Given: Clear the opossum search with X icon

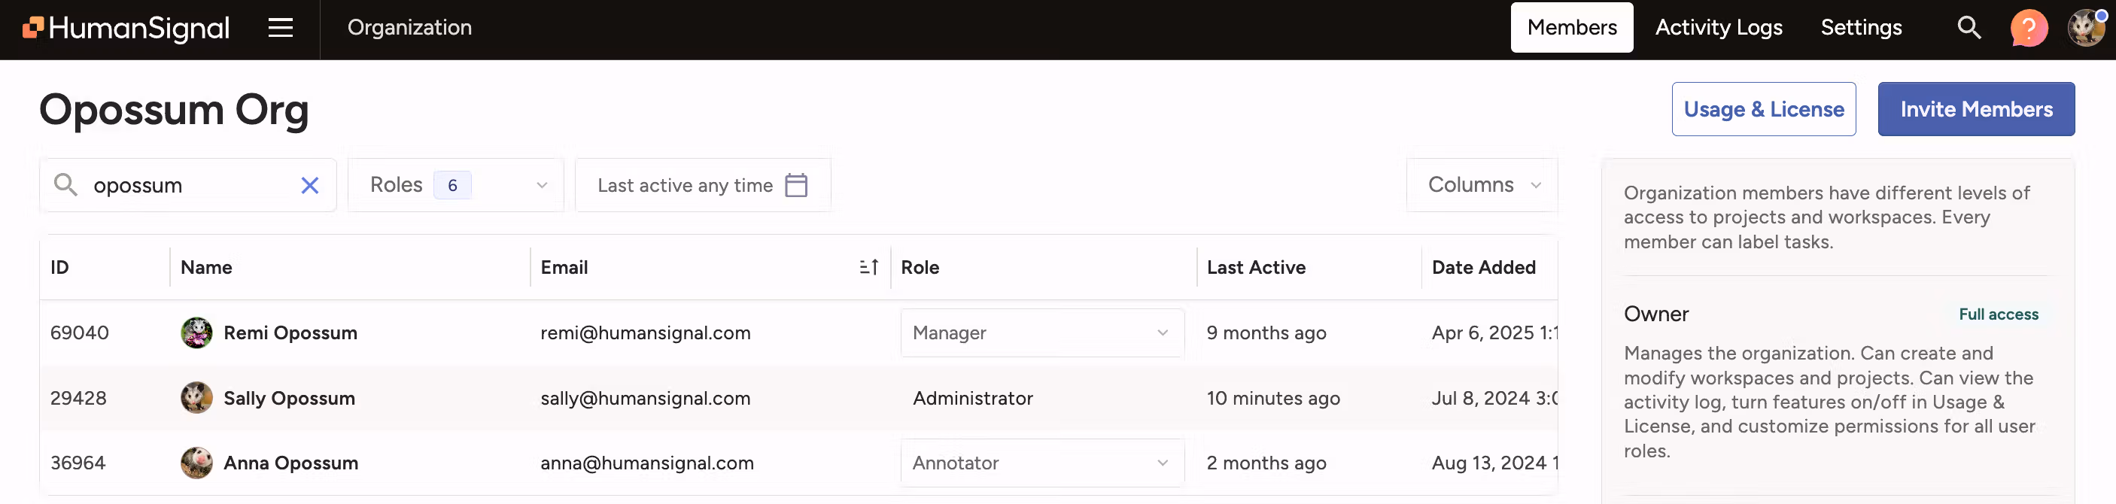Looking at the screenshot, I should pyautogui.click(x=310, y=186).
